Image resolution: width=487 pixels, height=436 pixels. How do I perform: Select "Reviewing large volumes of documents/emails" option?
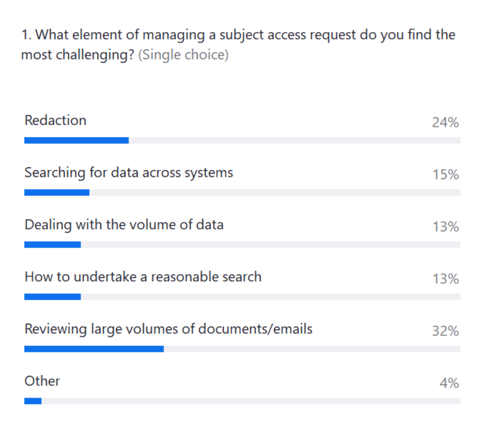[168, 329]
